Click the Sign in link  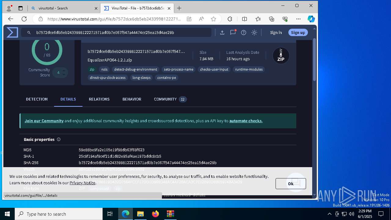(276, 32)
